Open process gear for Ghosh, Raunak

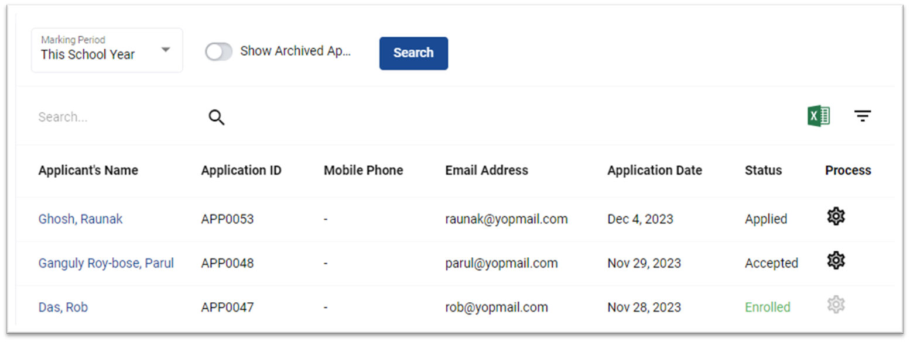[x=836, y=217]
